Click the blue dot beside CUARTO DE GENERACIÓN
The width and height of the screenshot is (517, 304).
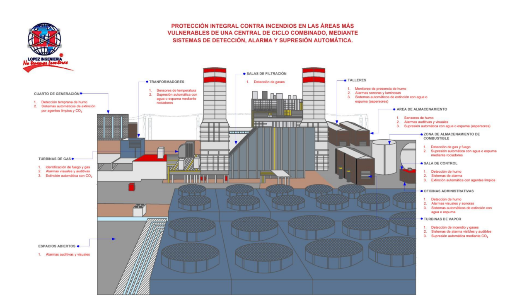click(x=81, y=94)
